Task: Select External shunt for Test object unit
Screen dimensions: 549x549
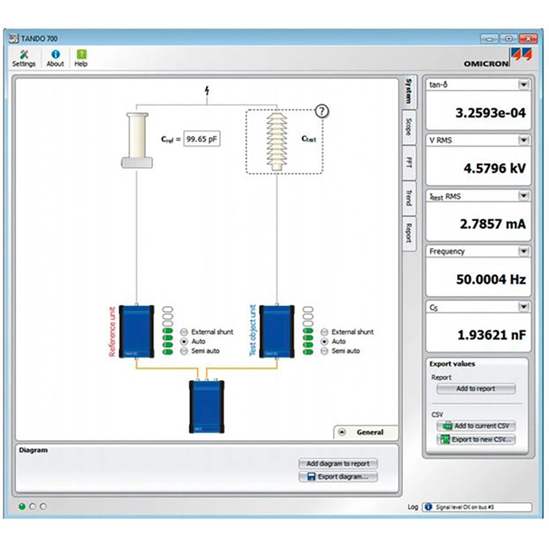Action: point(324,332)
